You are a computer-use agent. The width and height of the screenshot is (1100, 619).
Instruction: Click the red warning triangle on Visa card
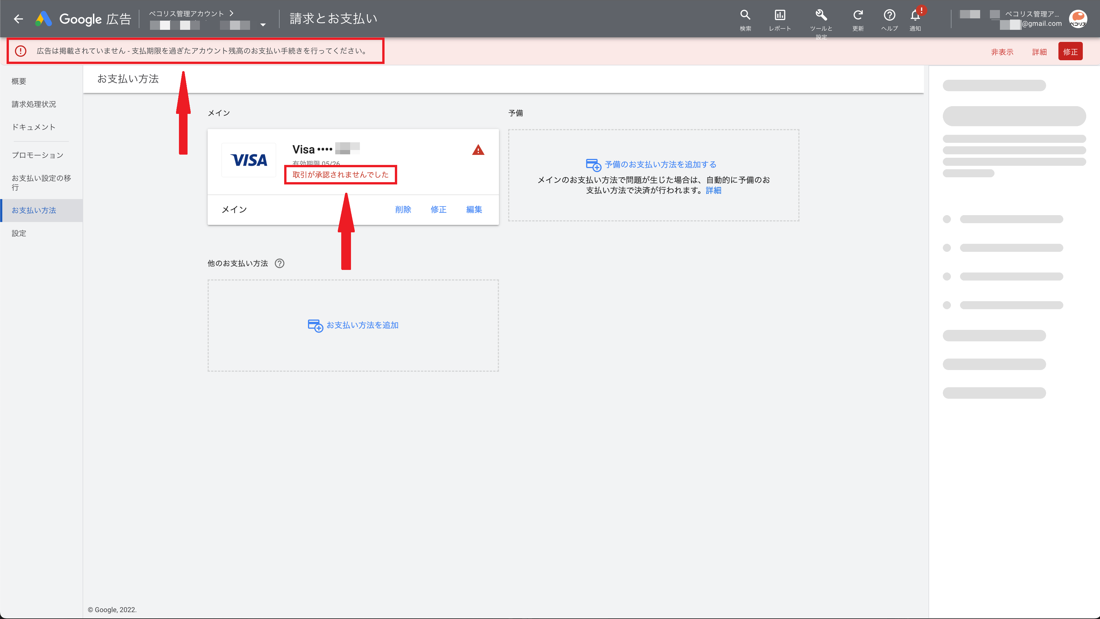point(478,150)
